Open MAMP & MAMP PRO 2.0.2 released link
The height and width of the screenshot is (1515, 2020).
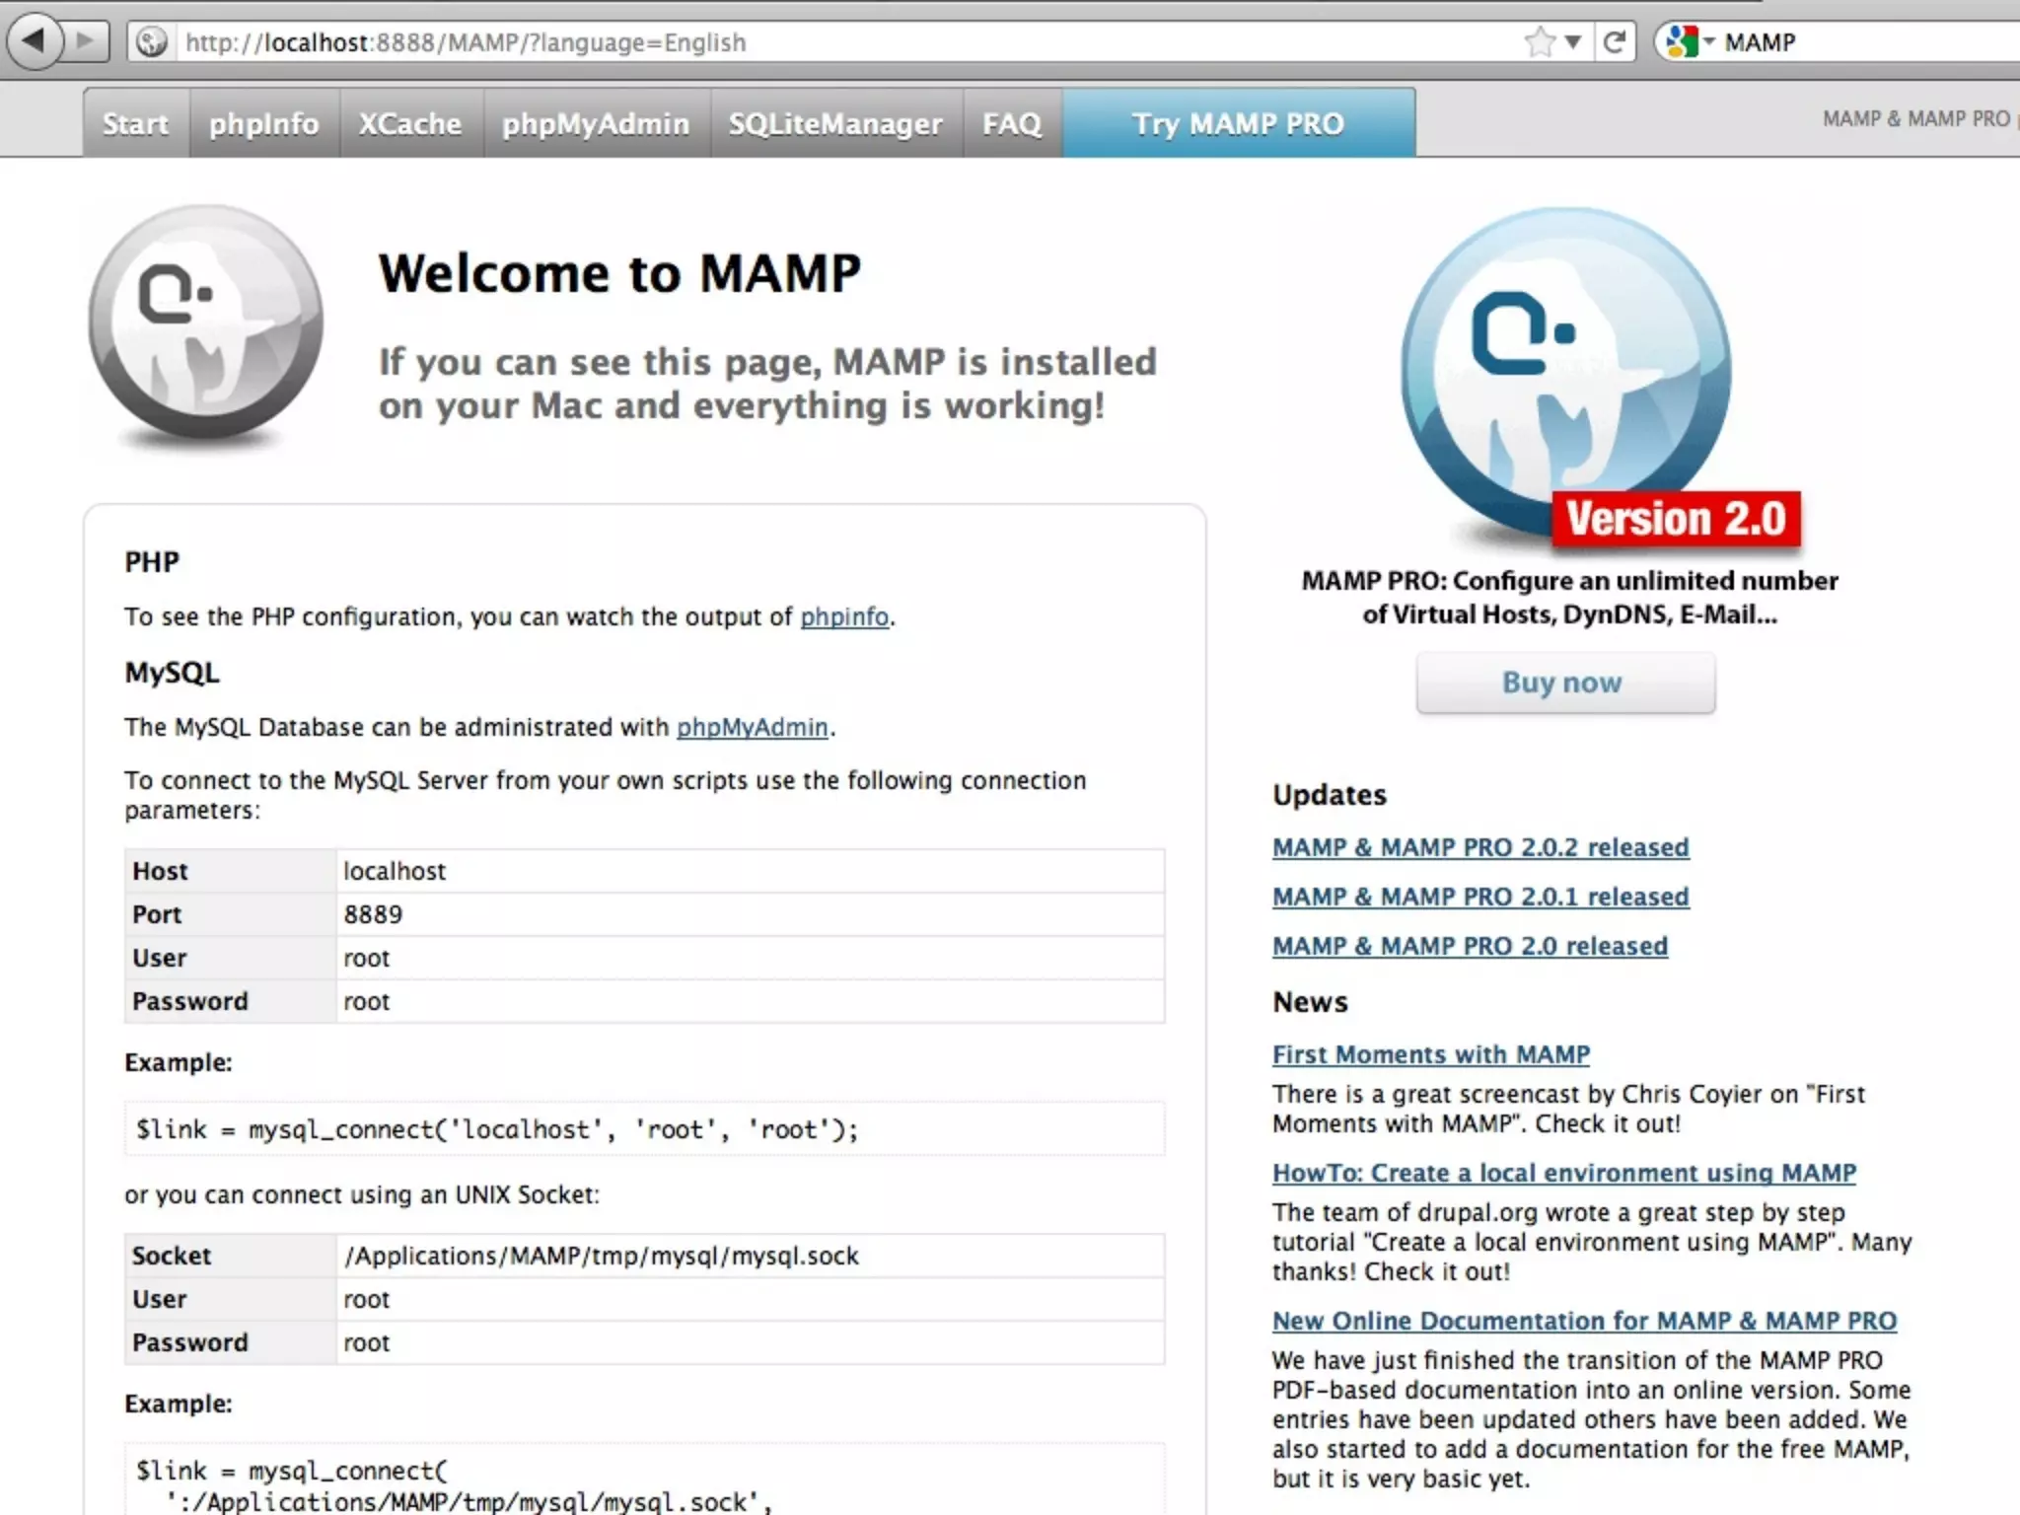[x=1479, y=847]
